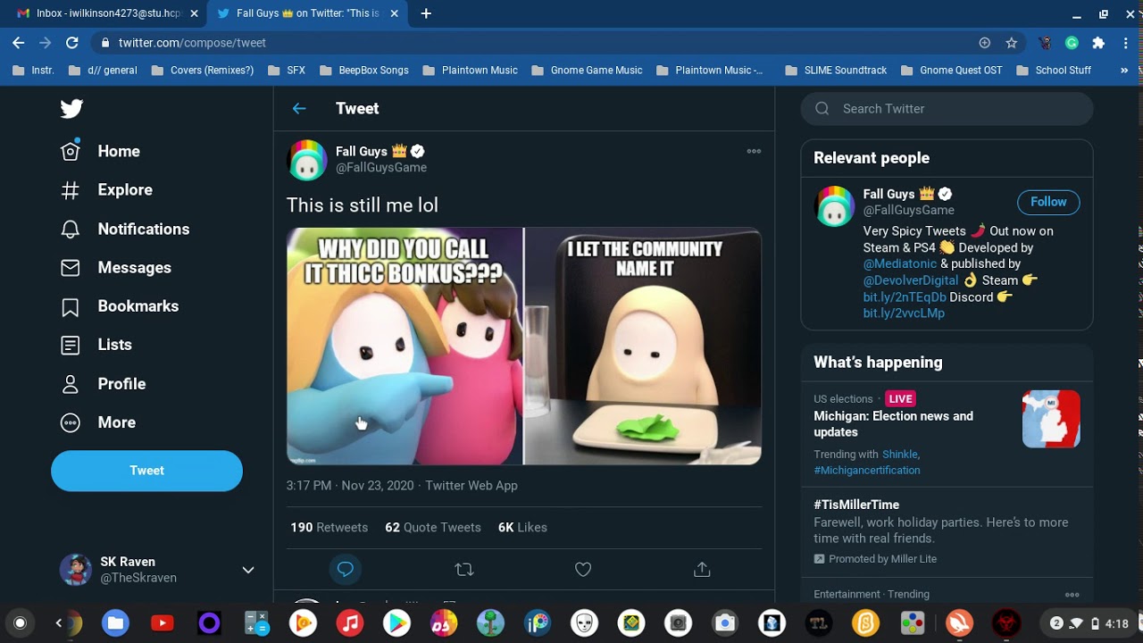Open @DevolverDigital mention link
The image size is (1143, 643).
tap(911, 280)
